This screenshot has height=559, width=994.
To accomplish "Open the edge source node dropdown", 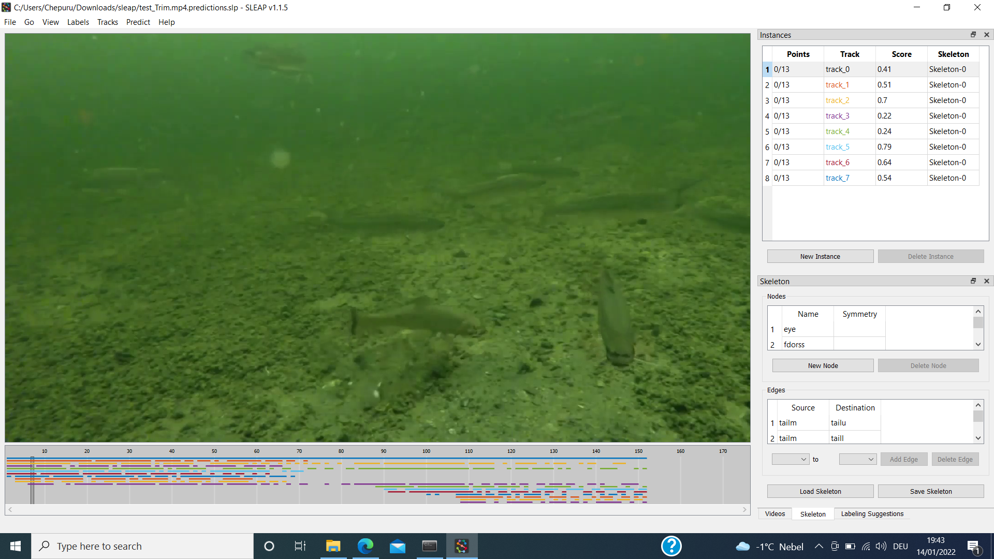I will point(790,459).
